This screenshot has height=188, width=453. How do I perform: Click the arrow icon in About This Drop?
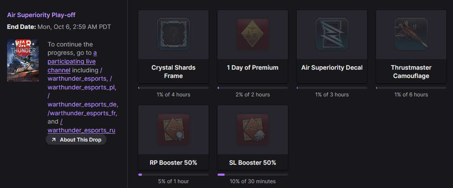pos(54,140)
